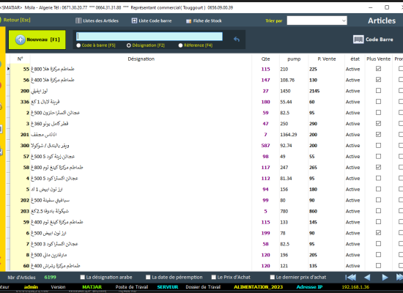This screenshot has height=293, width=403.
Task: Click the état column header
Action: click(x=355, y=59)
